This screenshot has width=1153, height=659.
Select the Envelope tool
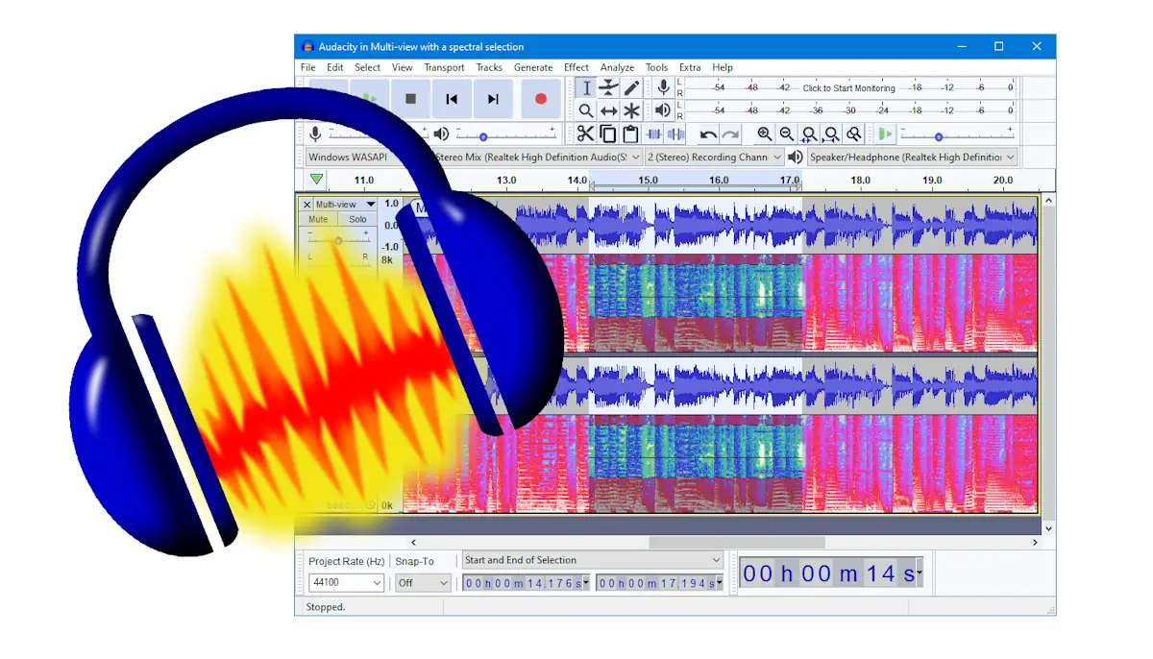click(609, 87)
